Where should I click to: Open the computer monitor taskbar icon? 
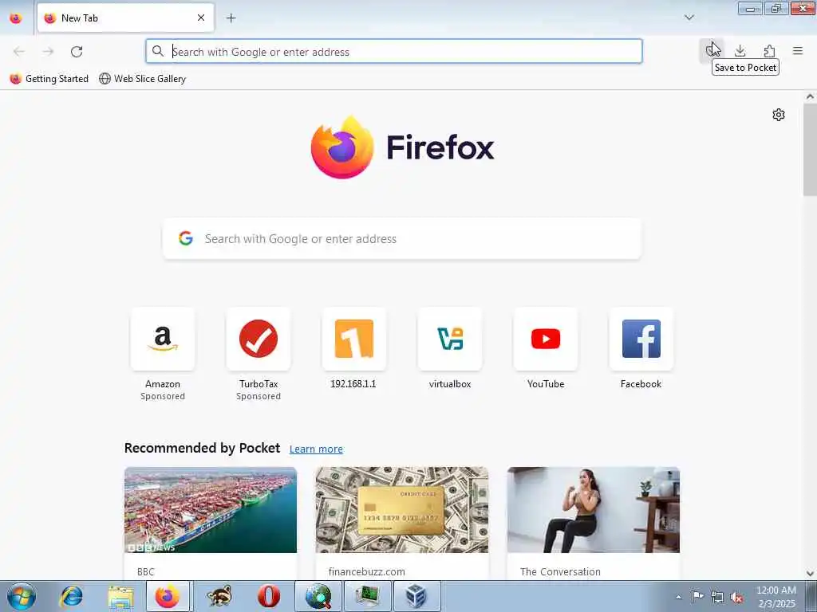(367, 596)
